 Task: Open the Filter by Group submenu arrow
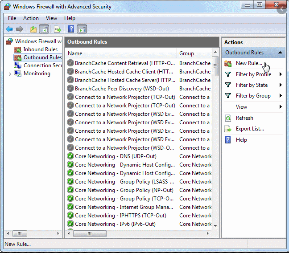281,96
